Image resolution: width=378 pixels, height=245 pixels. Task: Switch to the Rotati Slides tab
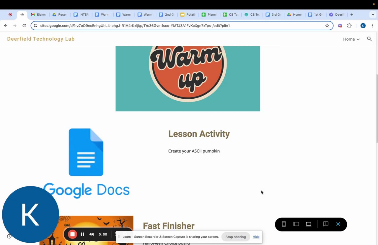tap(188, 14)
